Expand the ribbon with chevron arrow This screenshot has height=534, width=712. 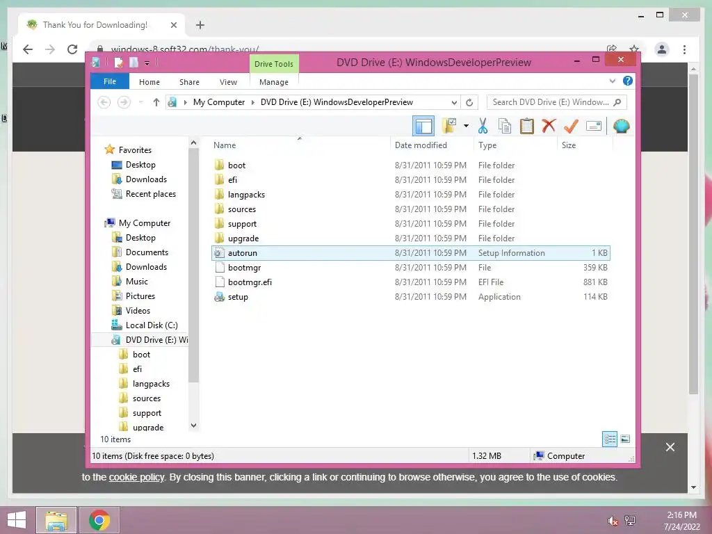click(x=612, y=81)
